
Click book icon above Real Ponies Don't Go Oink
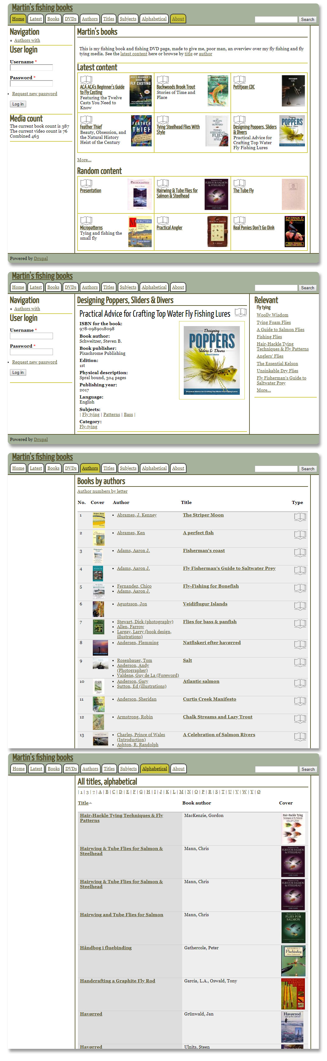click(x=239, y=220)
